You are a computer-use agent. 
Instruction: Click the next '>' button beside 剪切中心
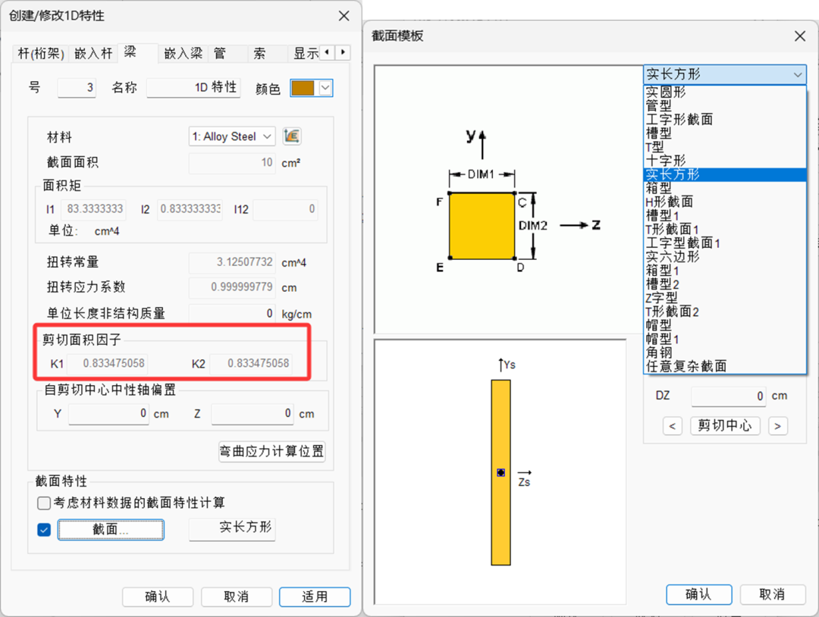point(777,426)
